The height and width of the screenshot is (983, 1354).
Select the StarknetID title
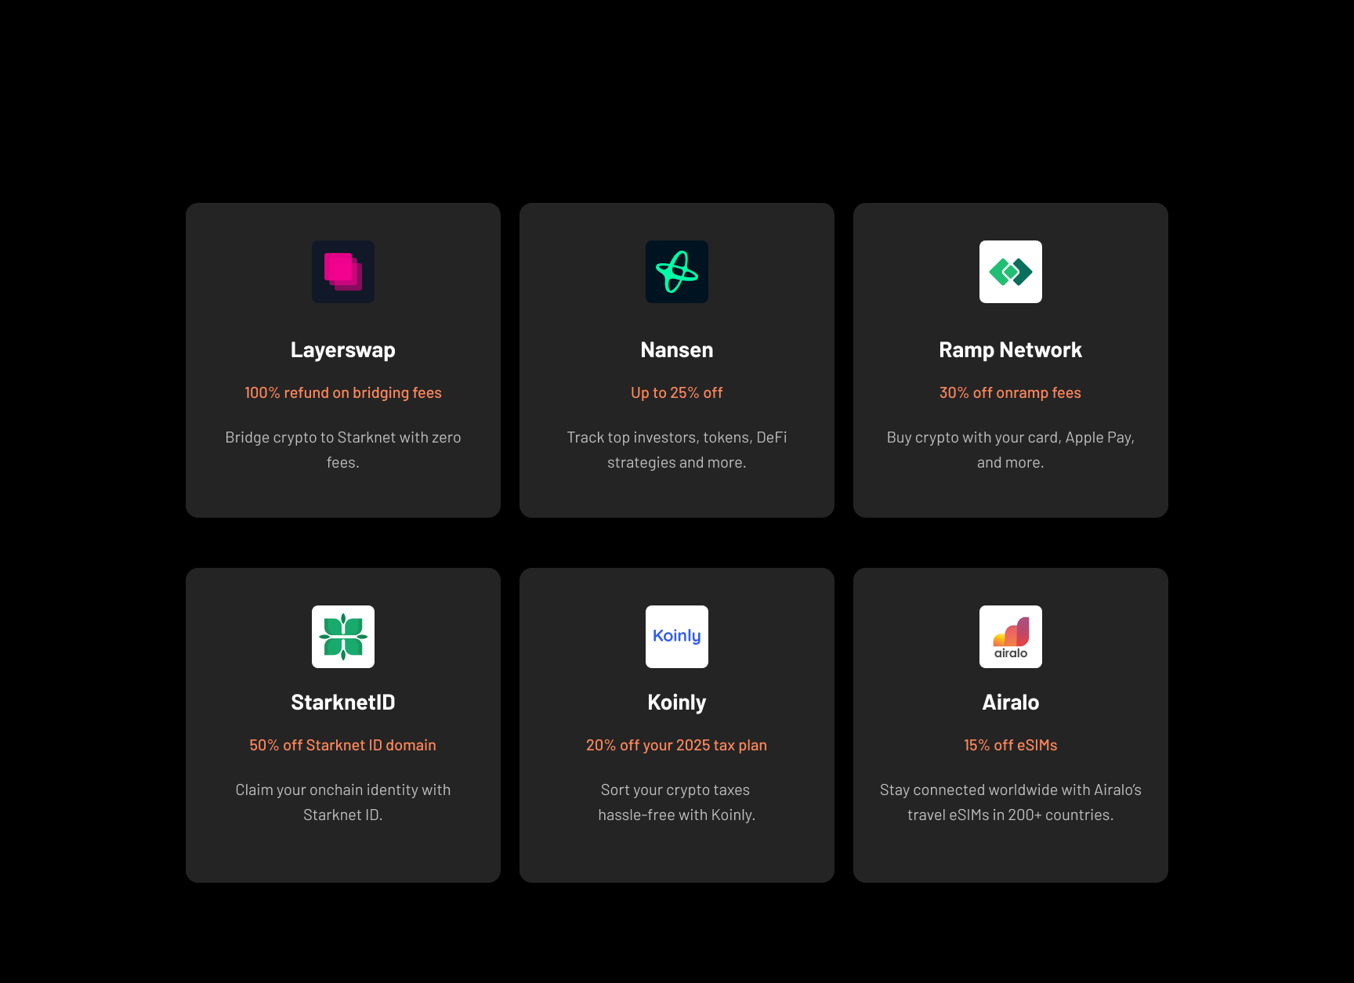[343, 703]
